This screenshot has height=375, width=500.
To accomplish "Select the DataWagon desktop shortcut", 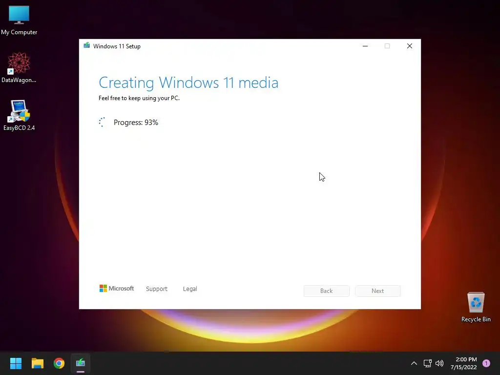I will click(x=19, y=67).
